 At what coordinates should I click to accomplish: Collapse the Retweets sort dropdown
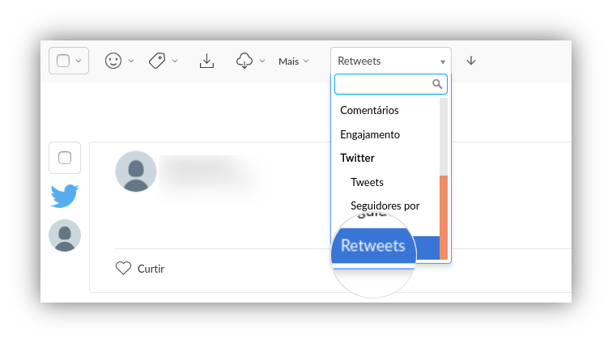coord(391,61)
